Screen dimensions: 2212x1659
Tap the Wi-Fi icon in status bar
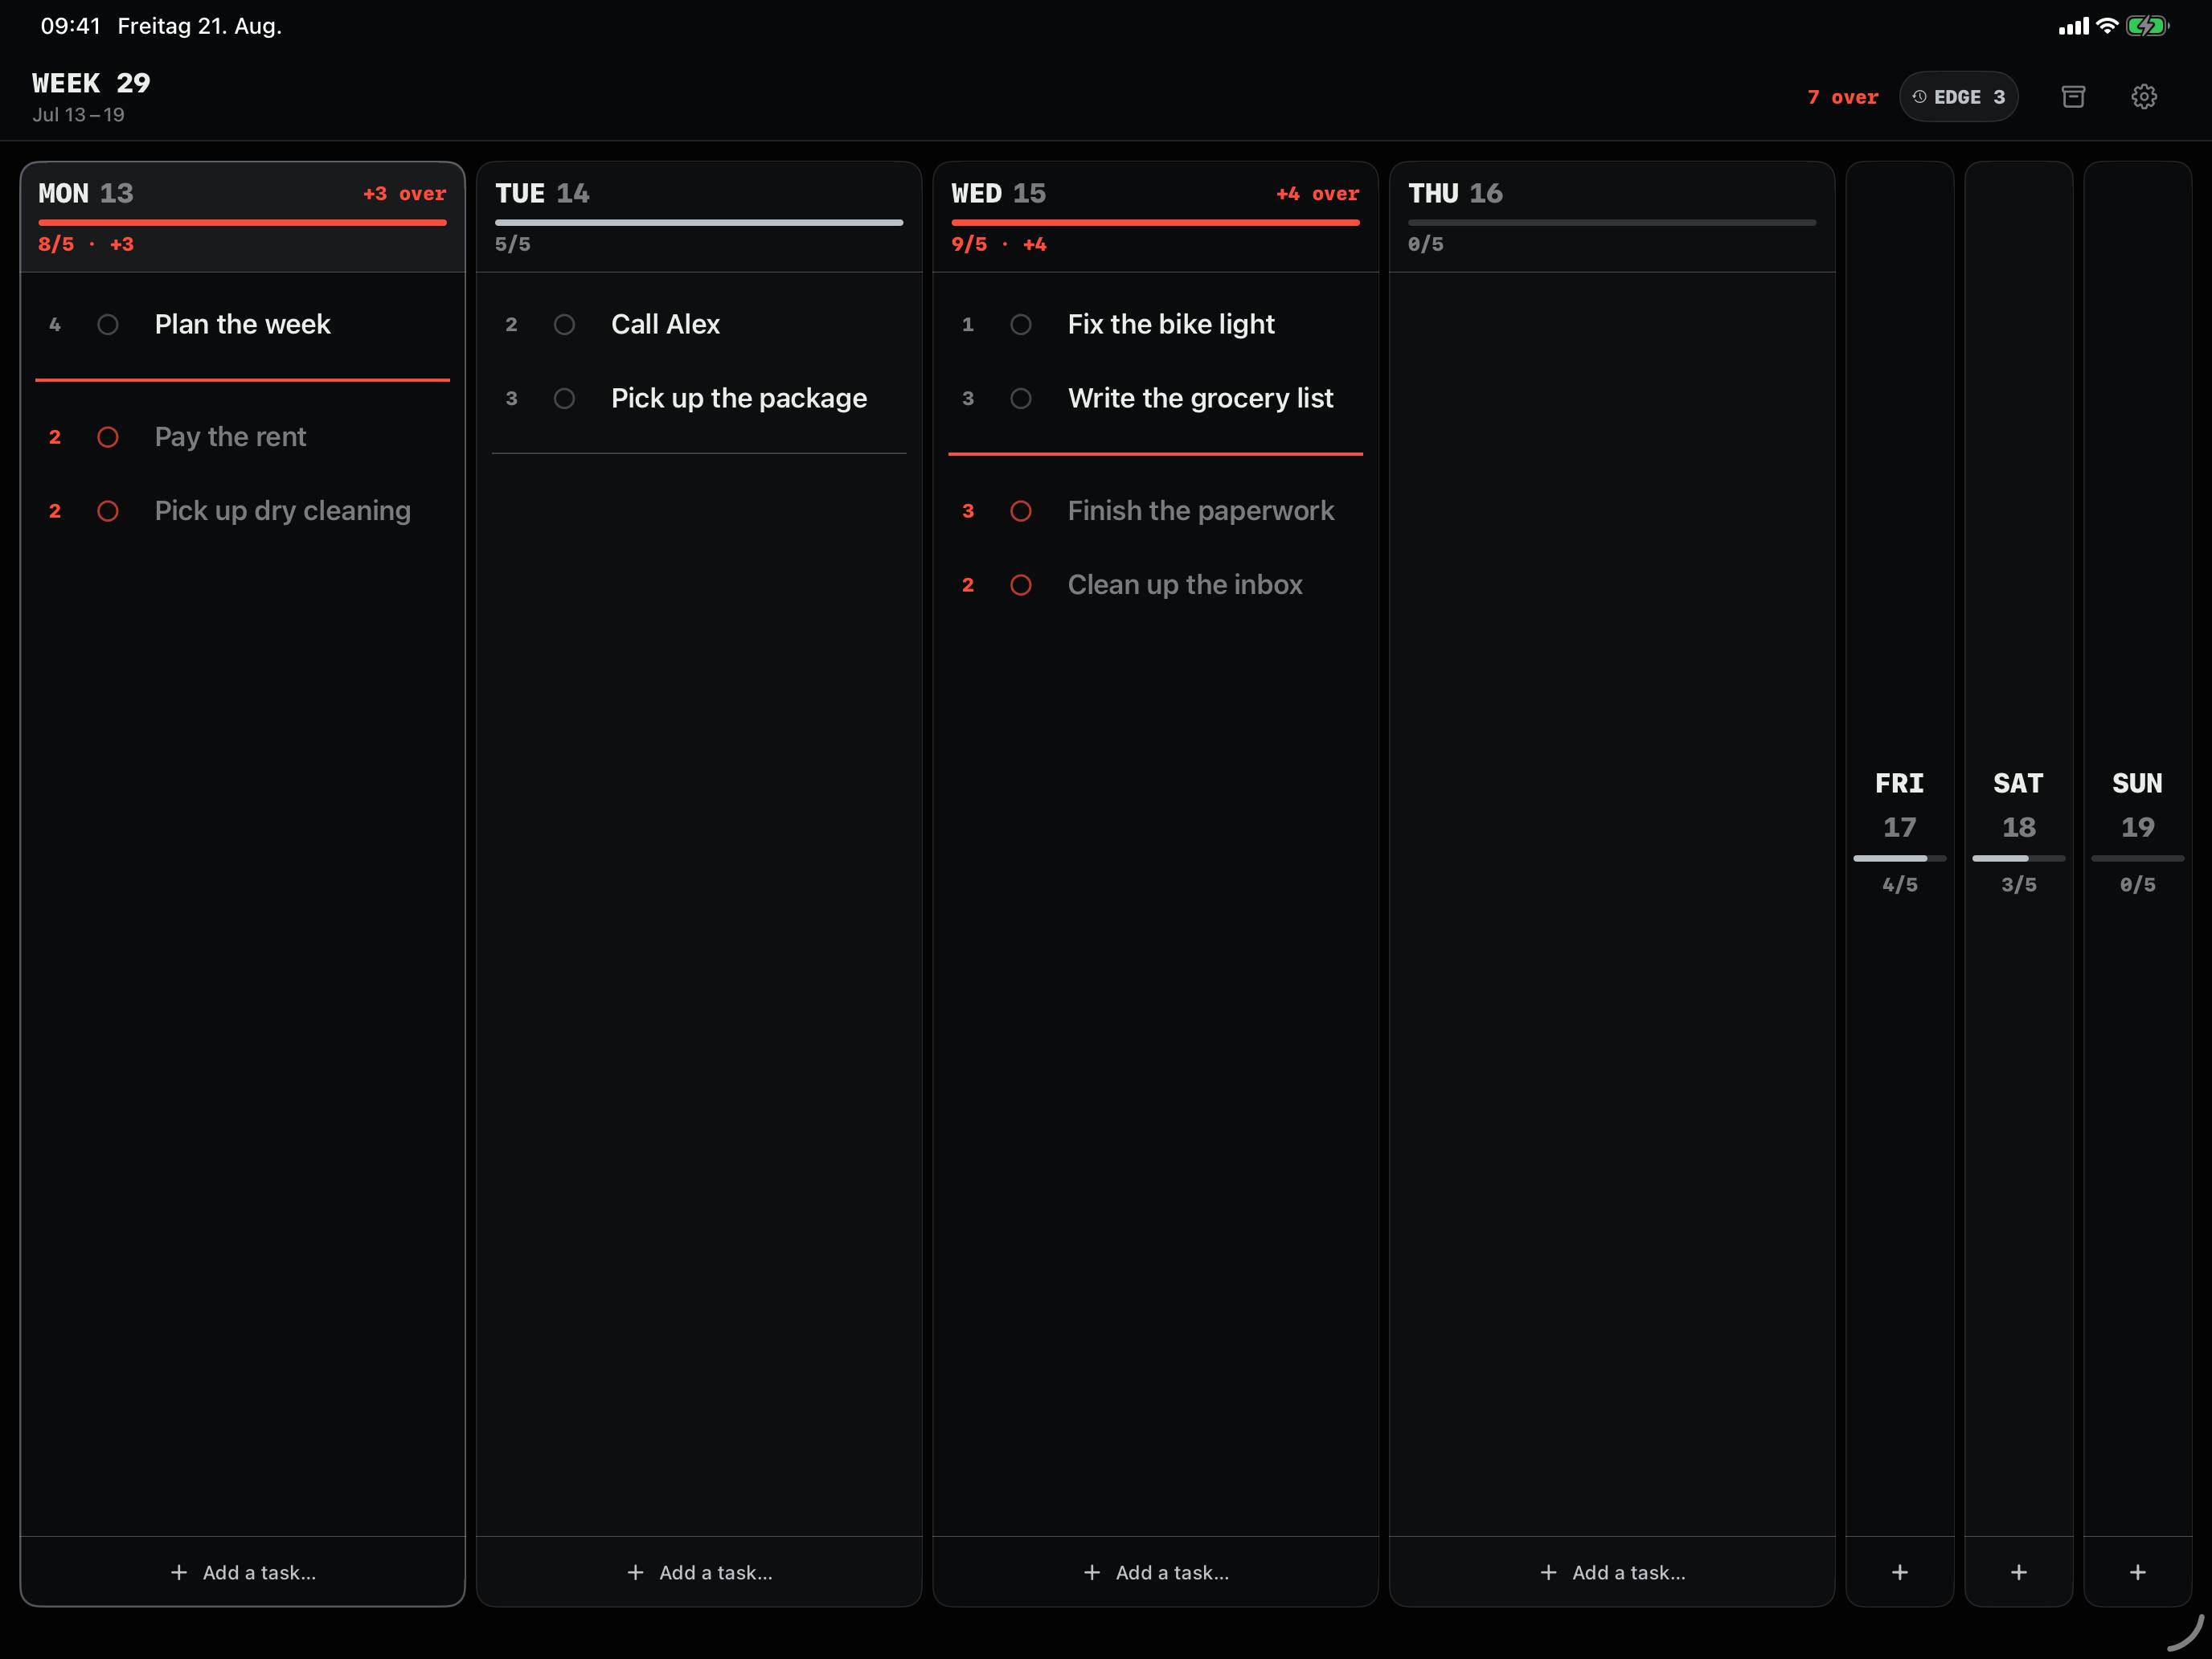coord(2107,26)
